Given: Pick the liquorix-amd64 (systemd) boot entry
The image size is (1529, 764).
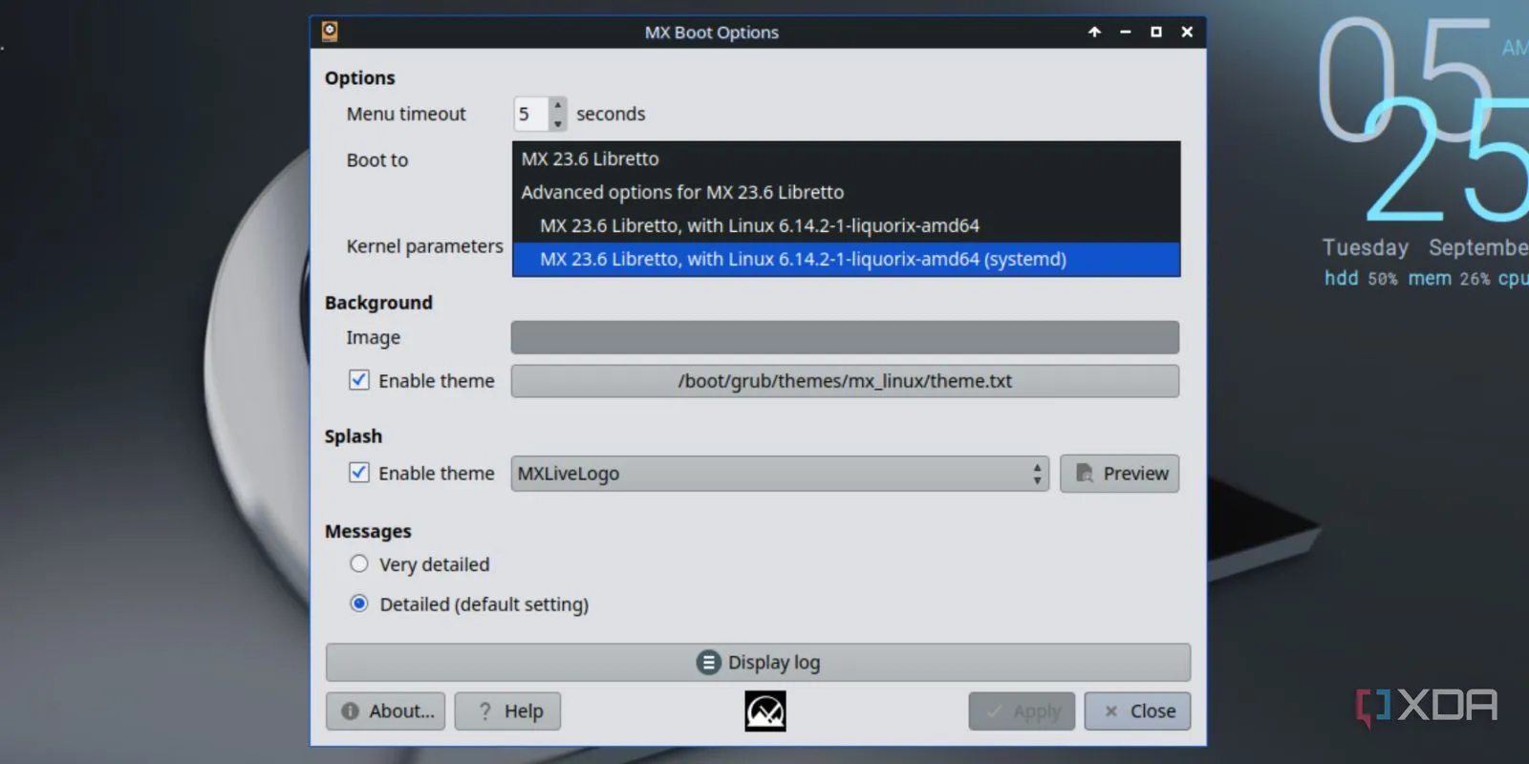Looking at the screenshot, I should (x=803, y=259).
